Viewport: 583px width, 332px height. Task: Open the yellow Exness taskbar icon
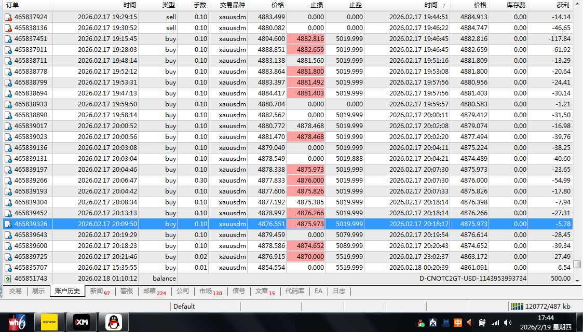(49, 322)
